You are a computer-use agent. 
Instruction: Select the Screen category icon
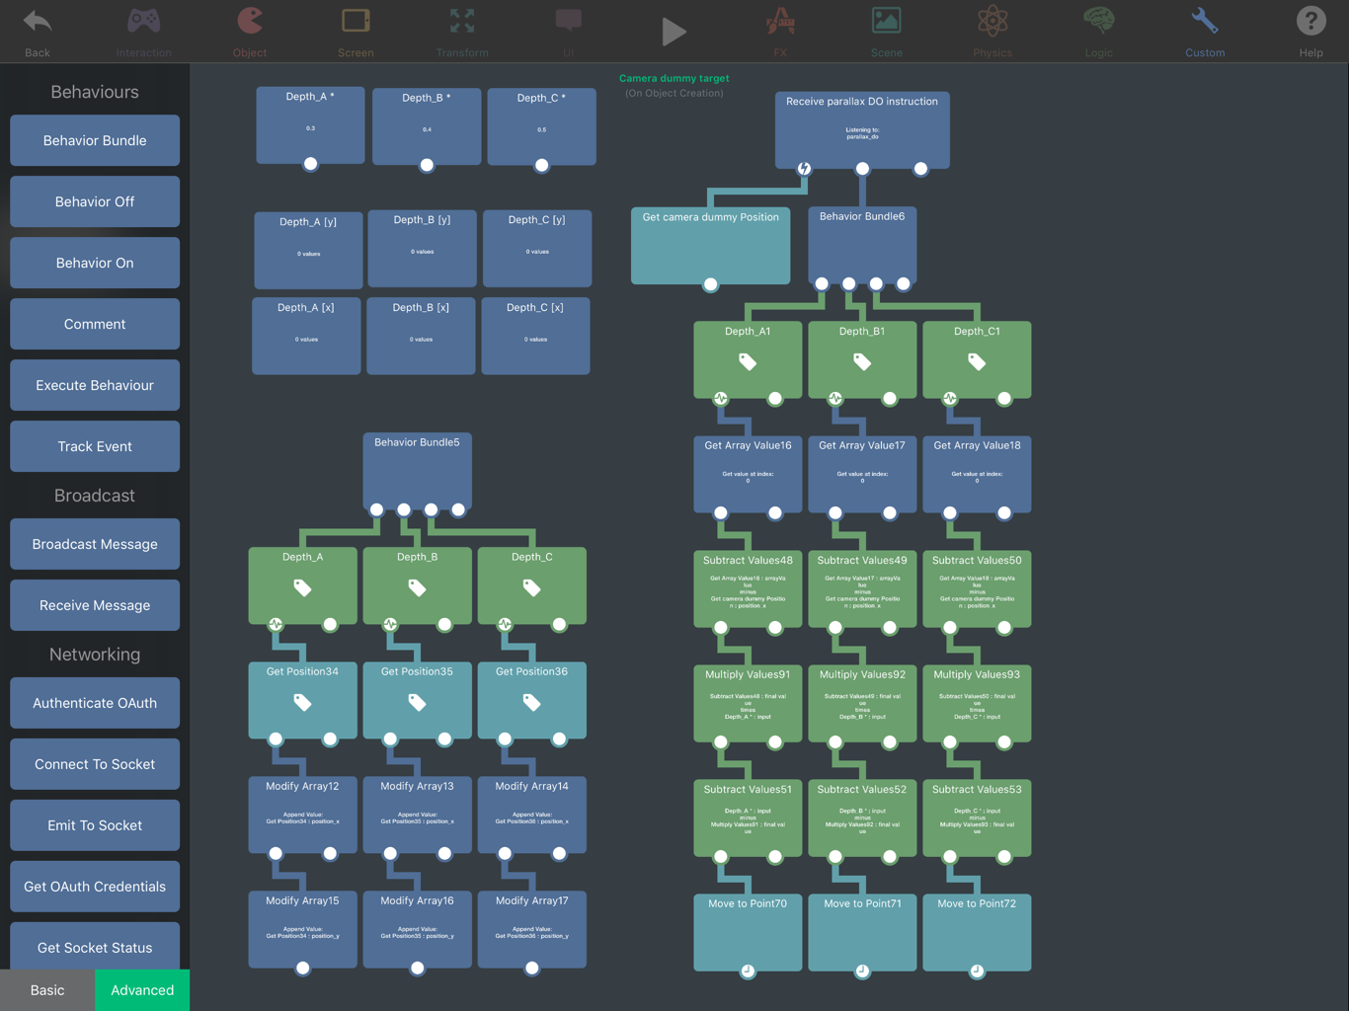356,22
